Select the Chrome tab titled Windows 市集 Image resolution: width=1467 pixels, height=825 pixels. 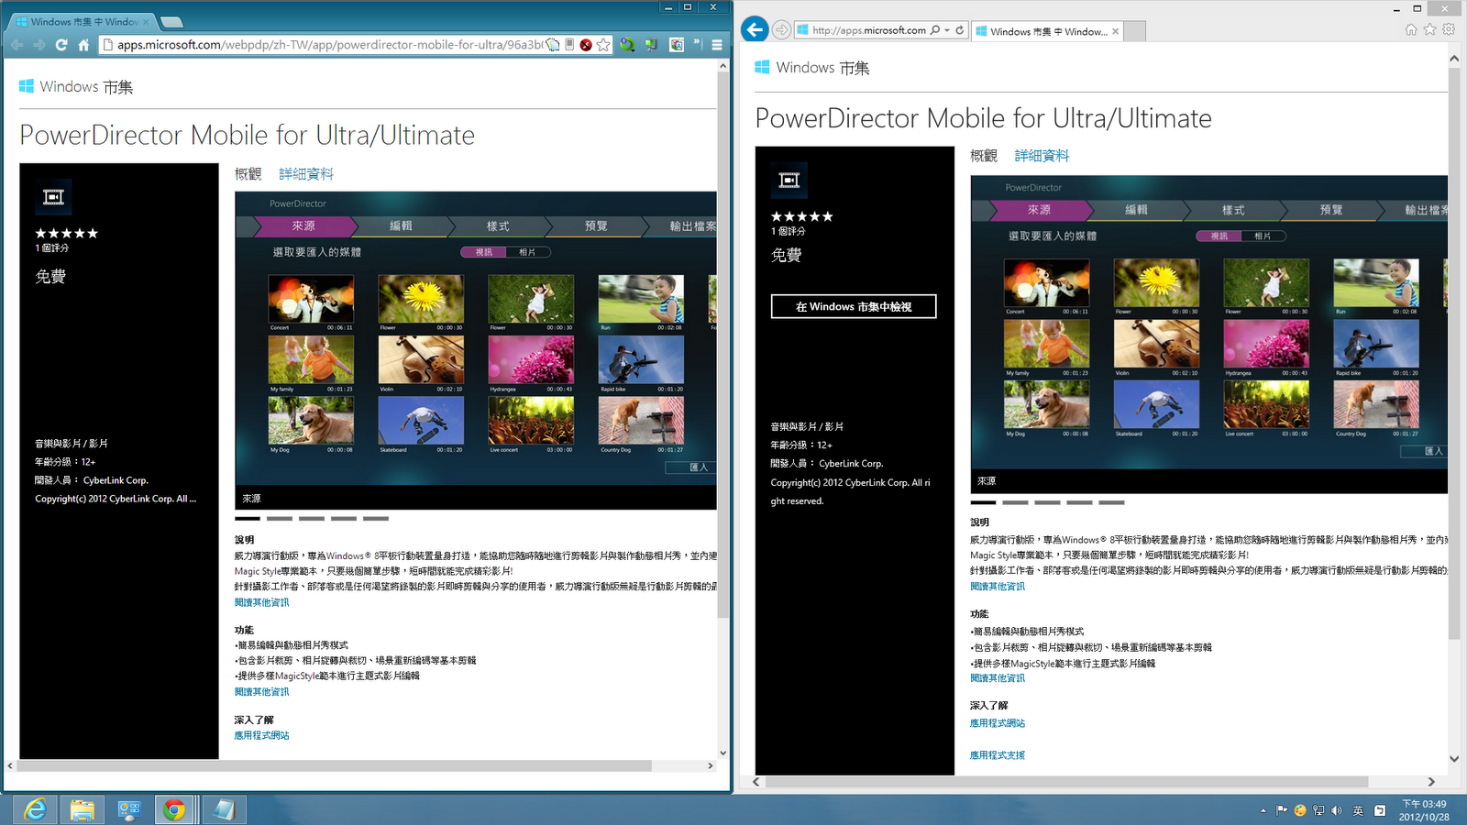83,21
